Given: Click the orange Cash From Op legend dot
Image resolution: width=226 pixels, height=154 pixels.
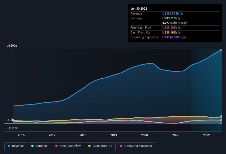Looking at the screenshot, I should [89, 146].
